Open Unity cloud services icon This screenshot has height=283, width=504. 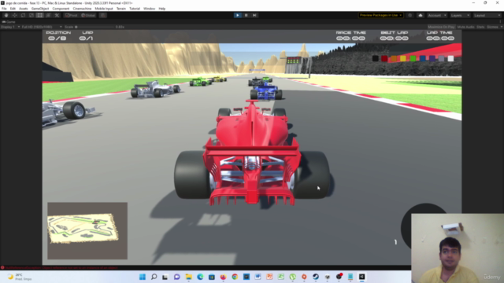420,15
